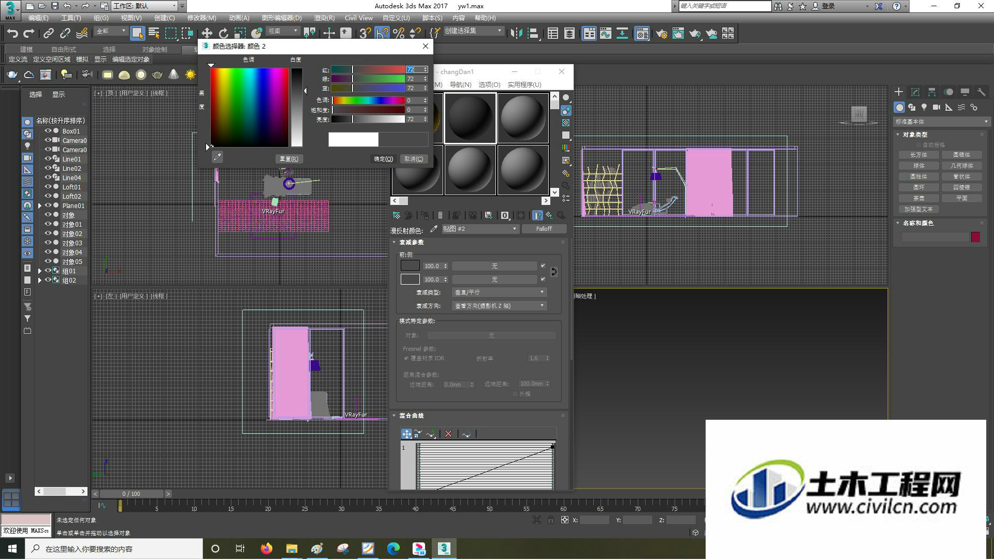Click 取消(C) in Color Selector

tap(414, 159)
